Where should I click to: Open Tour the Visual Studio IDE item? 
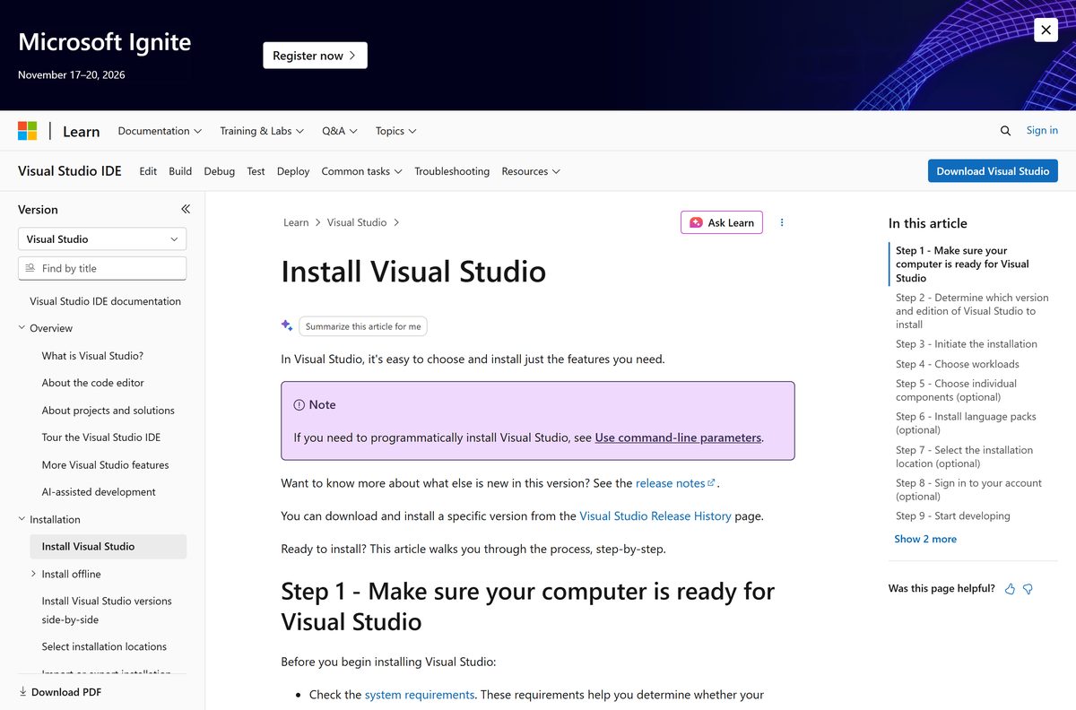click(x=101, y=437)
